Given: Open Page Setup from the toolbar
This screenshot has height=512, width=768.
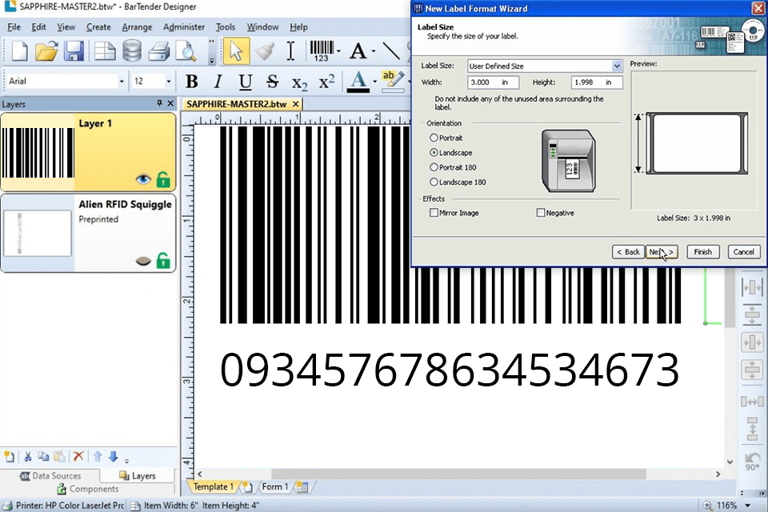Looking at the screenshot, I should click(104, 51).
